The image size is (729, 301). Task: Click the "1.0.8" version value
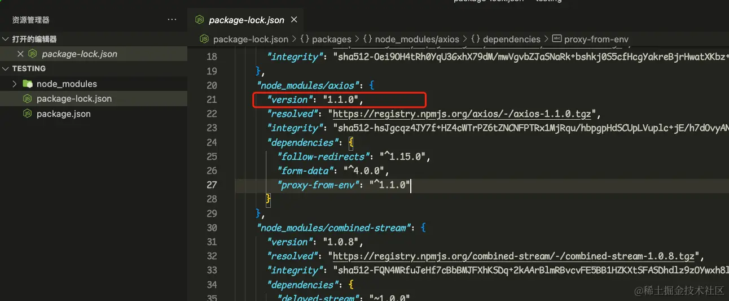(x=341, y=242)
